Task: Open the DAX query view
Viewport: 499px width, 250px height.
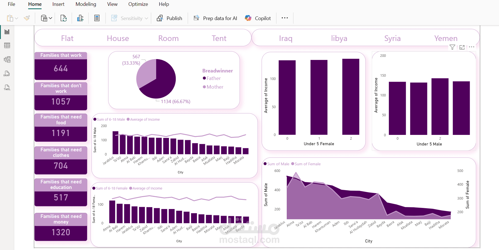Action: (x=7, y=74)
